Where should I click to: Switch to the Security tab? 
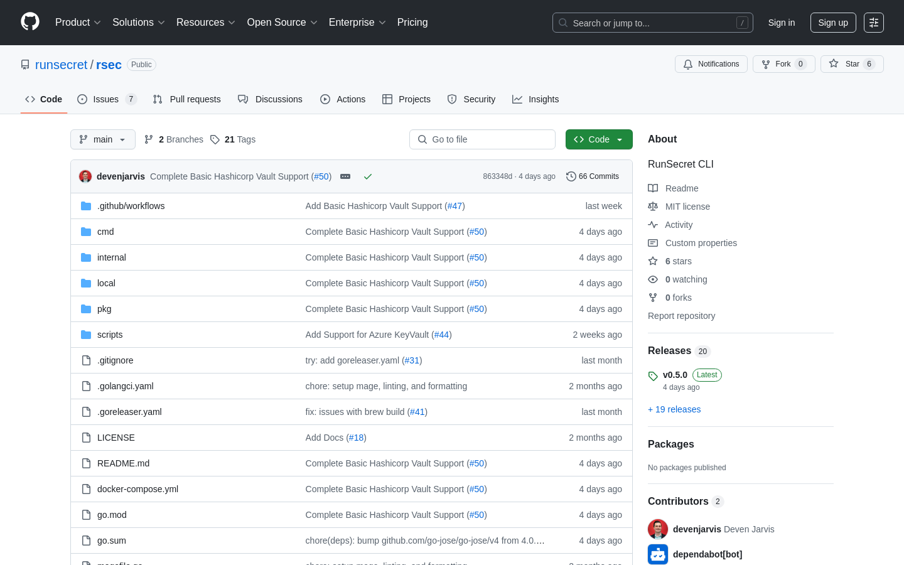(471, 99)
